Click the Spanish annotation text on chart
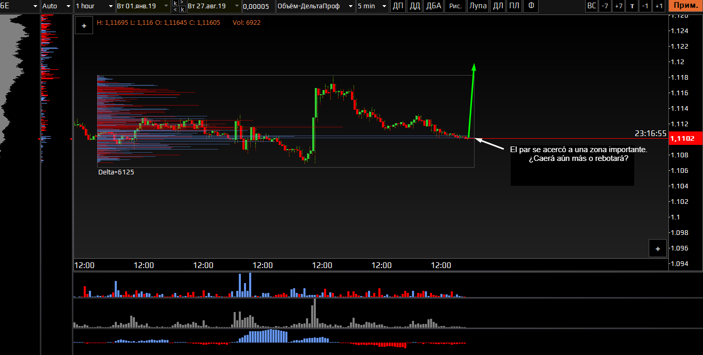 pyautogui.click(x=578, y=154)
